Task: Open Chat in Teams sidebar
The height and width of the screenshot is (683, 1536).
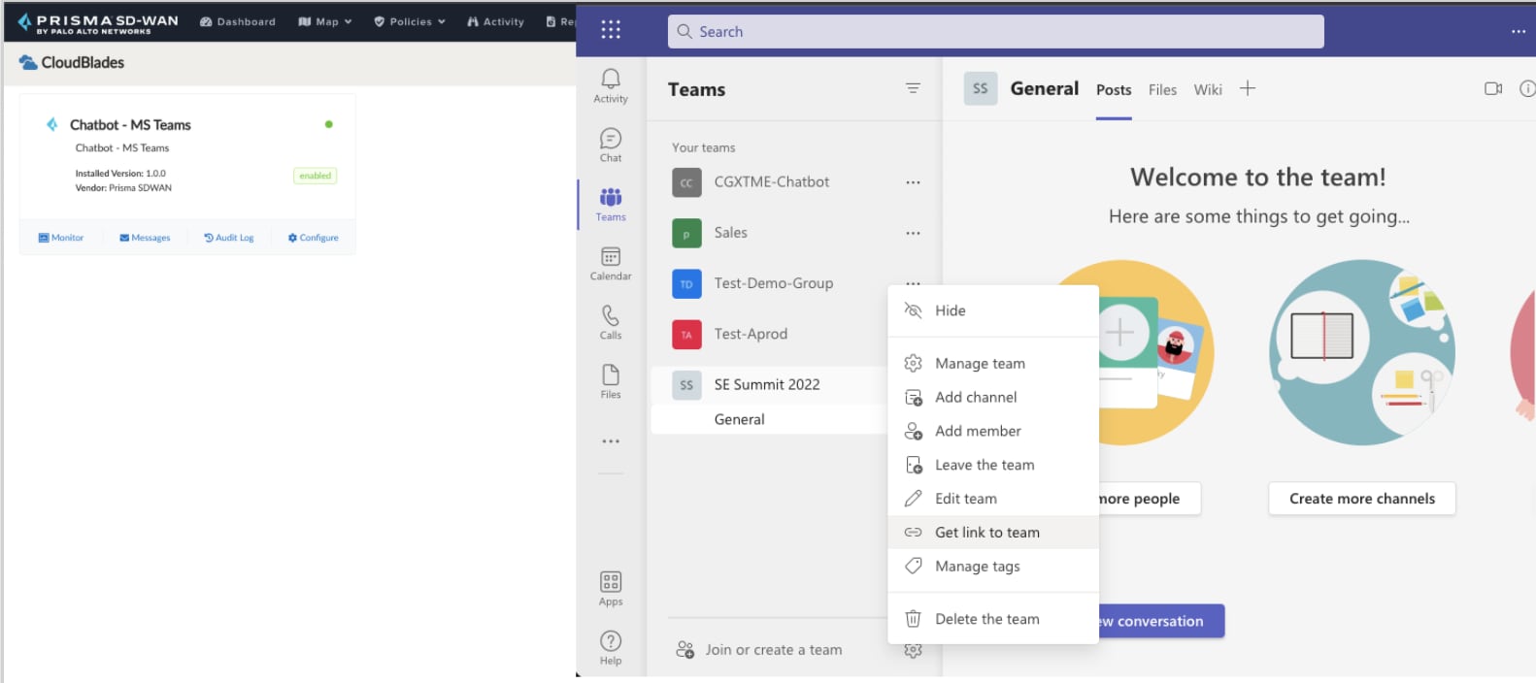Action: tap(611, 146)
